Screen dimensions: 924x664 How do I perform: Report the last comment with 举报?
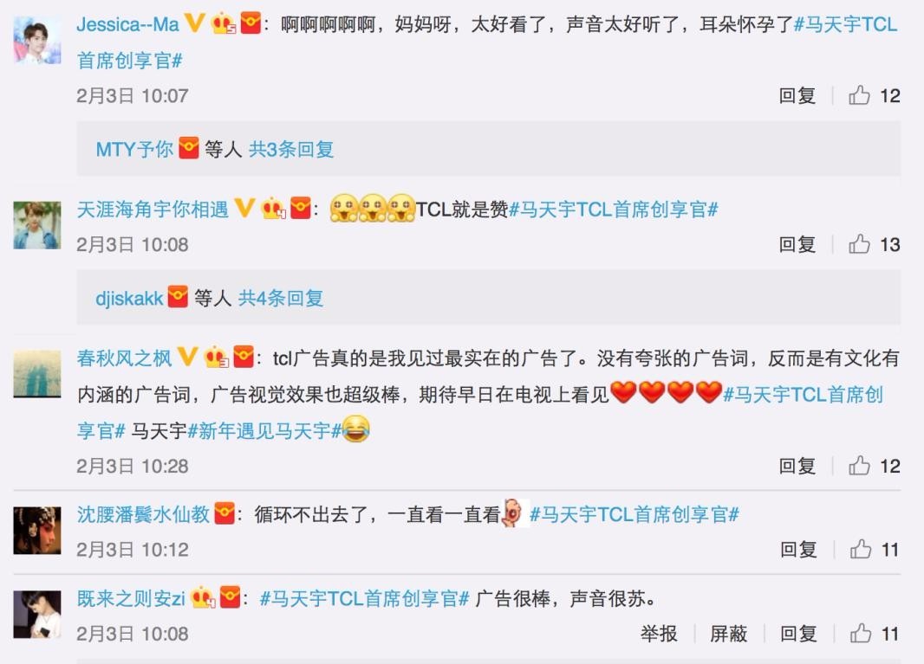[659, 634]
